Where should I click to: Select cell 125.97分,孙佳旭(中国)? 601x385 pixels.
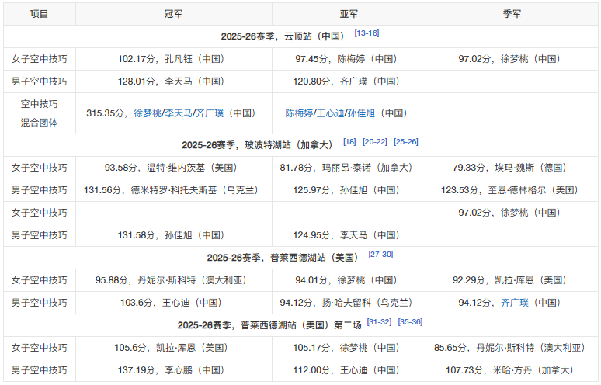[x=349, y=190]
